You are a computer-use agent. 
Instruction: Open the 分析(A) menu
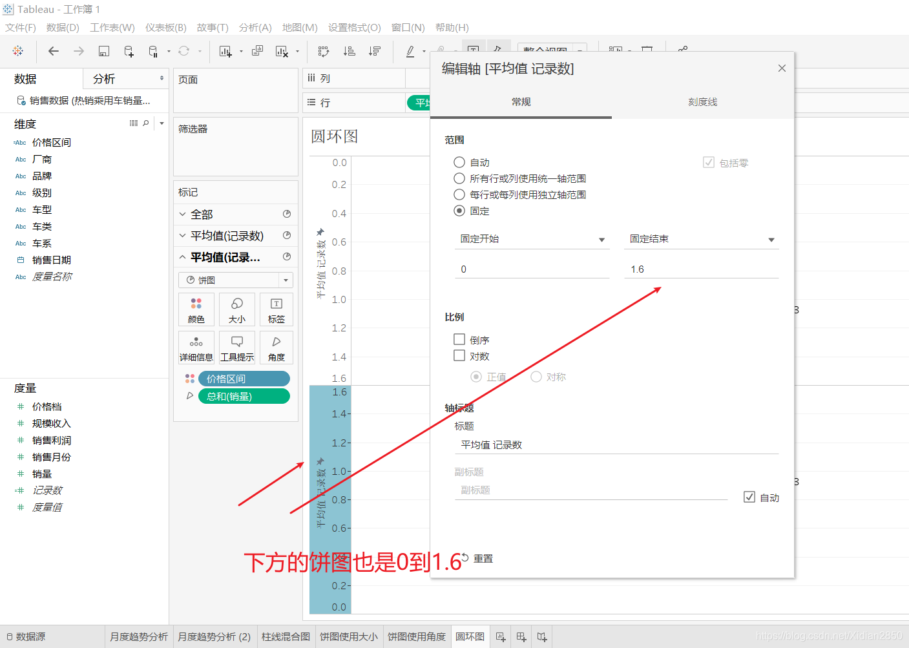coord(255,28)
